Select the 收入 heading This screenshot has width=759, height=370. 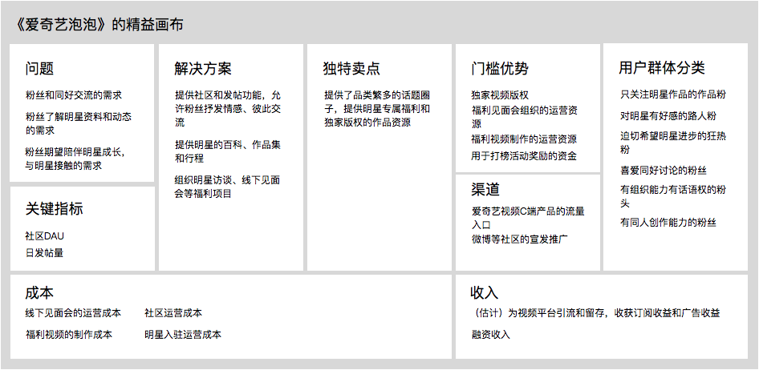tap(484, 292)
